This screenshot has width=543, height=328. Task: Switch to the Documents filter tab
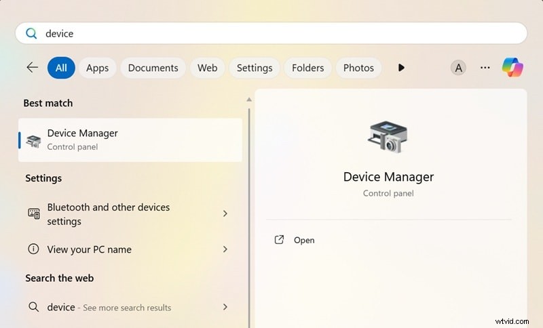point(153,68)
